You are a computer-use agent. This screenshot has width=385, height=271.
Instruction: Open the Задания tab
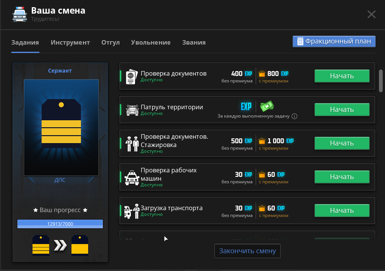click(x=25, y=42)
